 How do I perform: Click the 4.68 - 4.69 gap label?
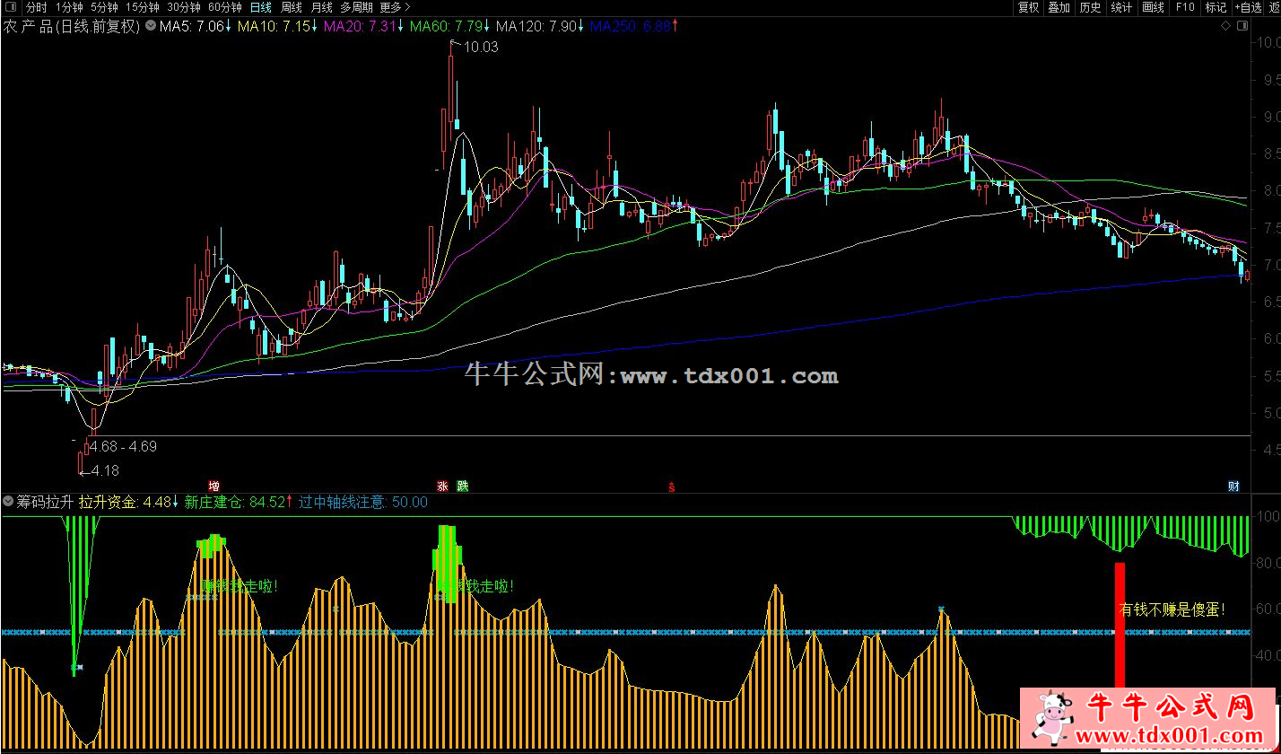(123, 446)
